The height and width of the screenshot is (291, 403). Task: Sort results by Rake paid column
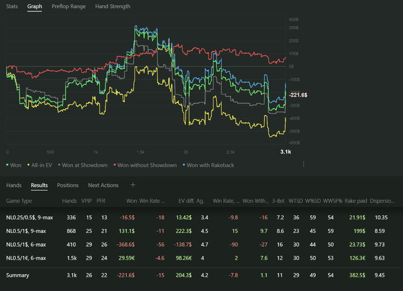click(359, 201)
